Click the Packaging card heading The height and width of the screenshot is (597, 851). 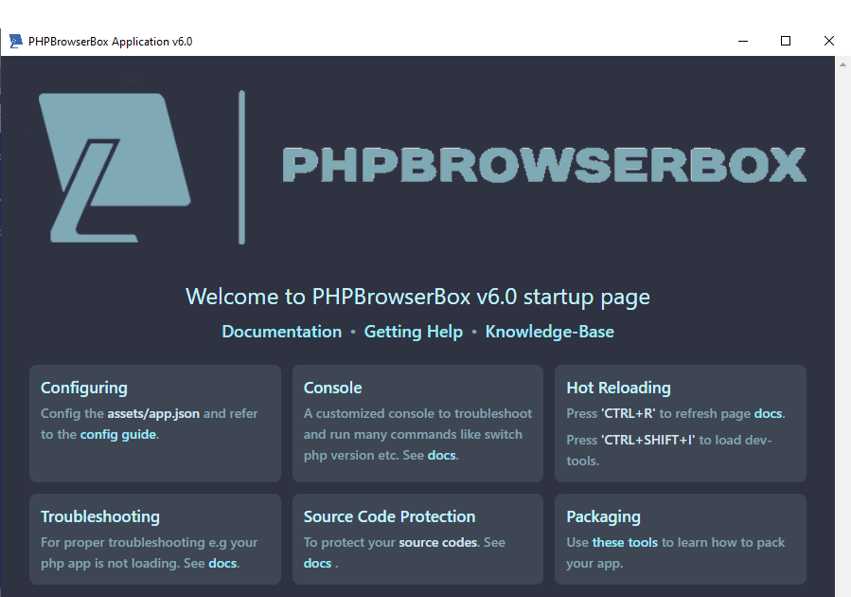pyautogui.click(x=604, y=516)
